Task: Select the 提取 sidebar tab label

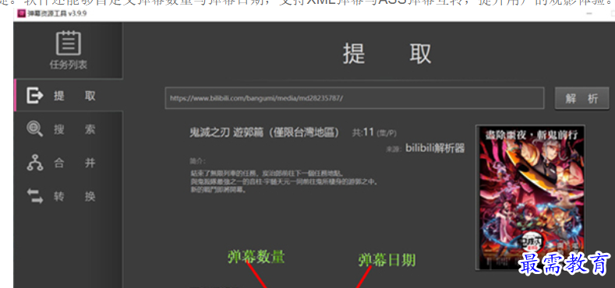Action: pyautogui.click(x=75, y=96)
